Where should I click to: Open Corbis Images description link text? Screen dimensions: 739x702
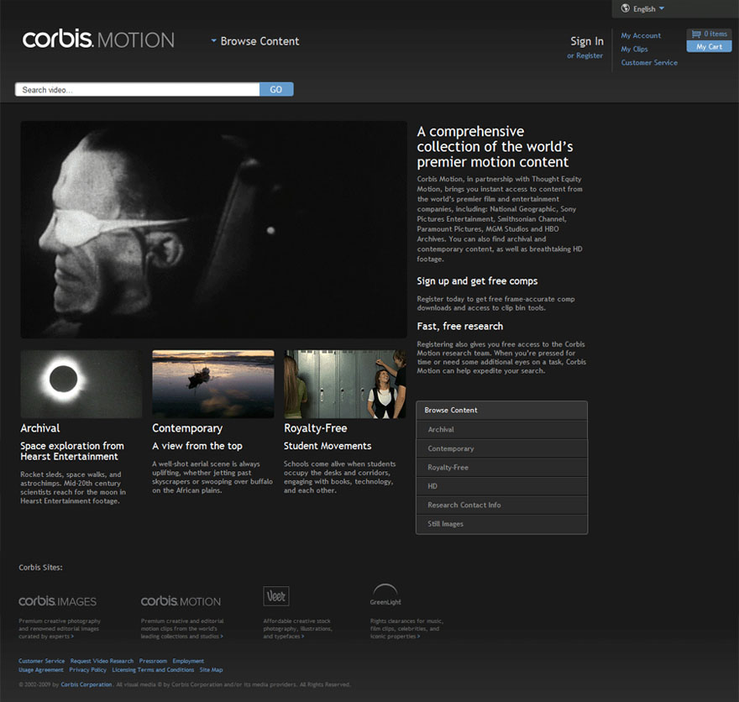pos(60,628)
